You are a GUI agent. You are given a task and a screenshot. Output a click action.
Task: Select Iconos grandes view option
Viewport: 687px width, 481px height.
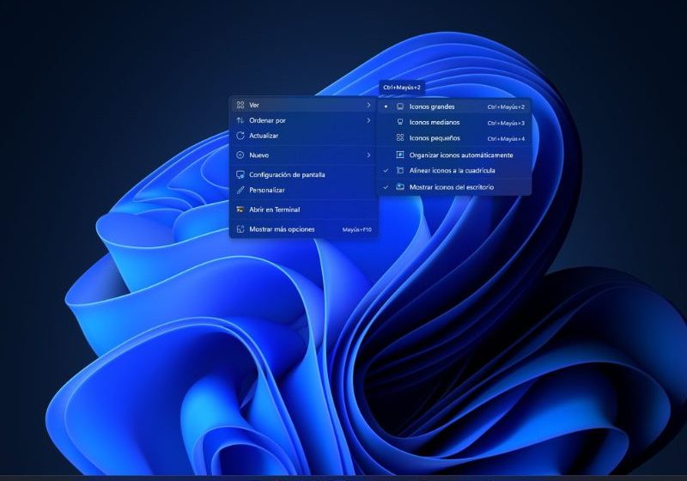pyautogui.click(x=454, y=107)
